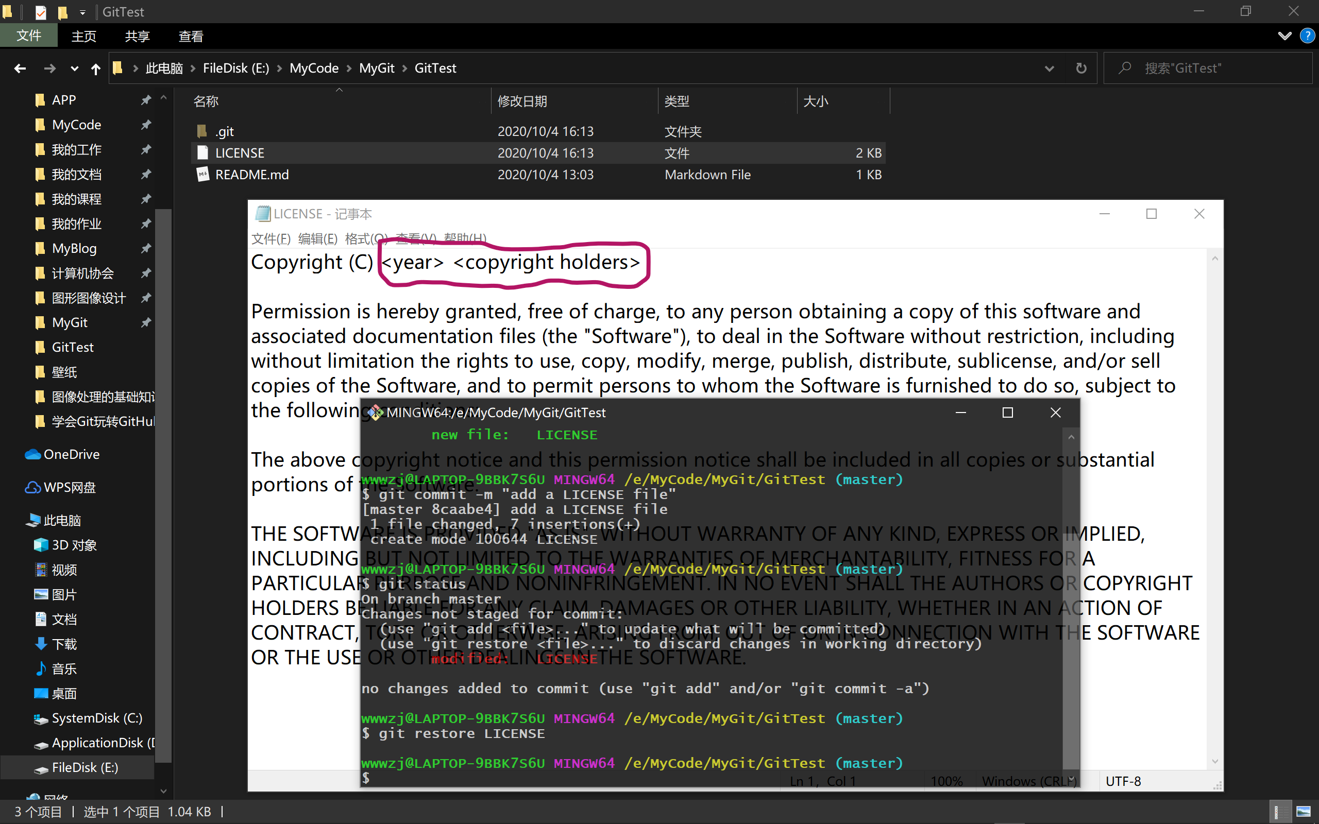Open 下载 download arrow icon
1319x824 pixels.
pyautogui.click(x=41, y=644)
